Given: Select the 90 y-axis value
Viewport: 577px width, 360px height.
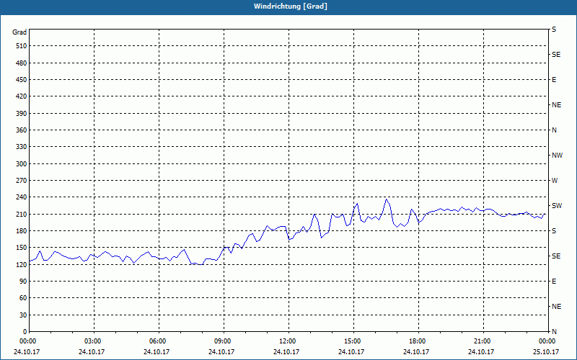Looking at the screenshot, I should click(23, 282).
